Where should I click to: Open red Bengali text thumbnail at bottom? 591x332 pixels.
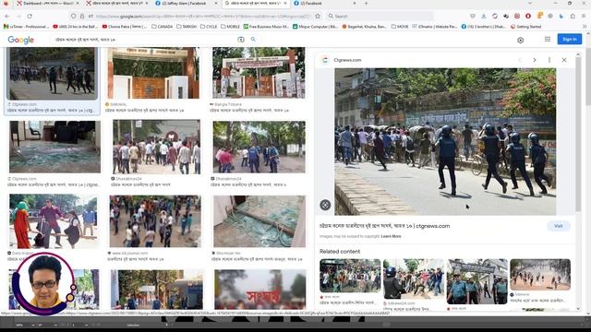pyautogui.click(x=260, y=289)
